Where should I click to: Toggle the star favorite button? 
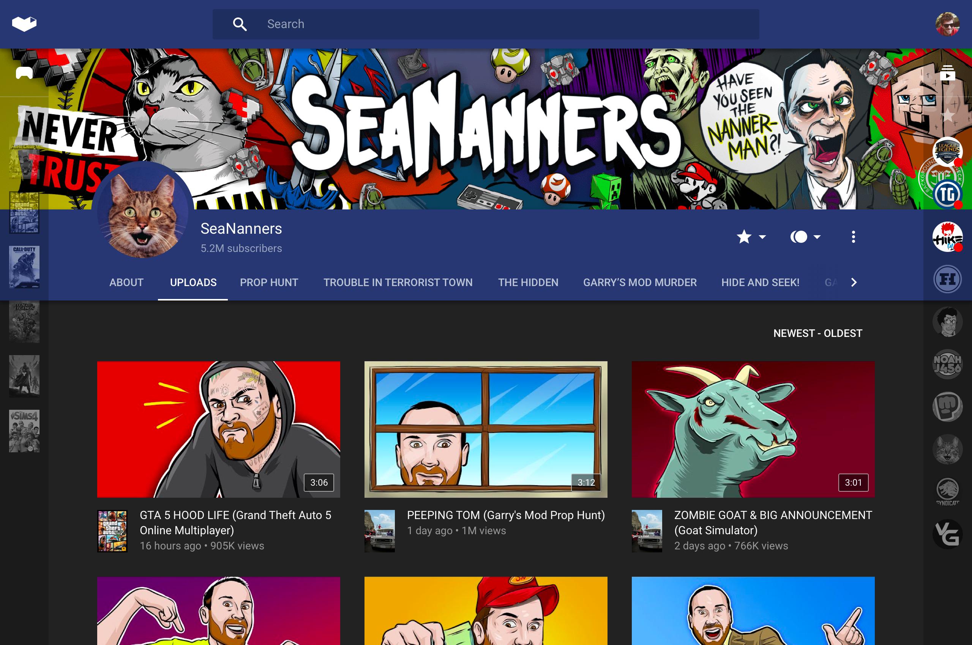744,237
